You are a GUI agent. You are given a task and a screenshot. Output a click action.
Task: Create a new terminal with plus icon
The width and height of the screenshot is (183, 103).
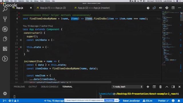click(x=148, y=87)
